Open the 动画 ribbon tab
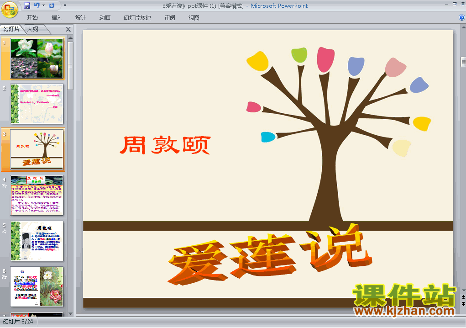This screenshot has height=328, width=466. pyautogui.click(x=105, y=17)
